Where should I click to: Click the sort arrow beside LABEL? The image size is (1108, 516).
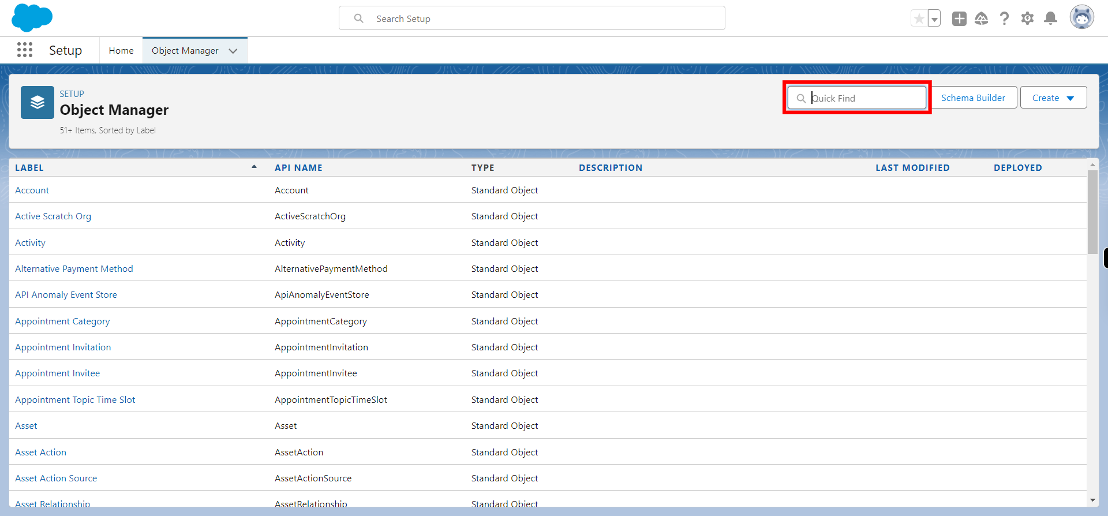pos(254,167)
